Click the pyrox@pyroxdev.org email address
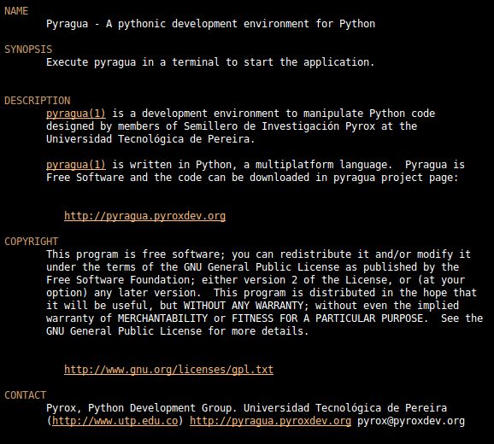 coord(411,421)
